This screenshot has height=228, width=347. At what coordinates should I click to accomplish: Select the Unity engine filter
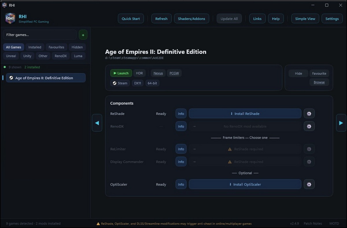27,56
